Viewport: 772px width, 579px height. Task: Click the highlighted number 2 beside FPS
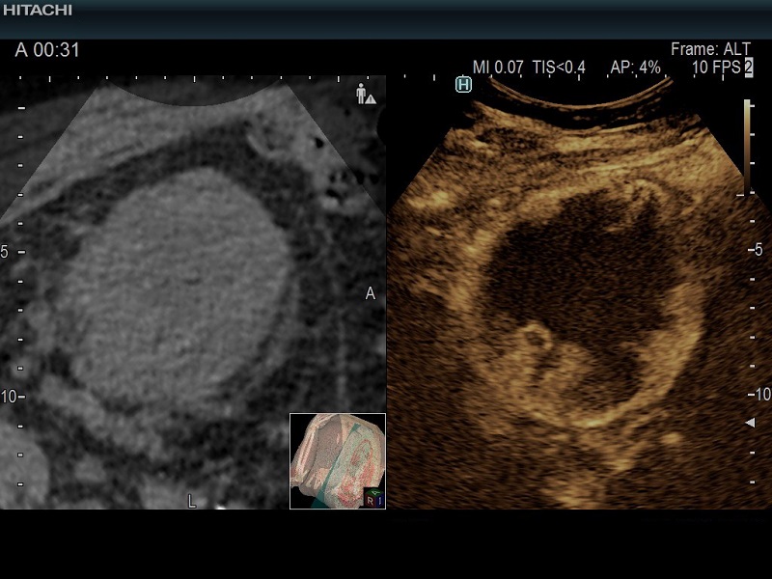(x=748, y=68)
